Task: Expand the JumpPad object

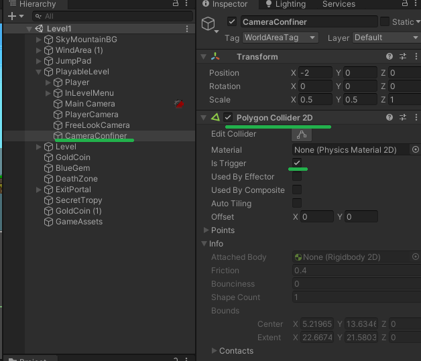Action: [38, 61]
